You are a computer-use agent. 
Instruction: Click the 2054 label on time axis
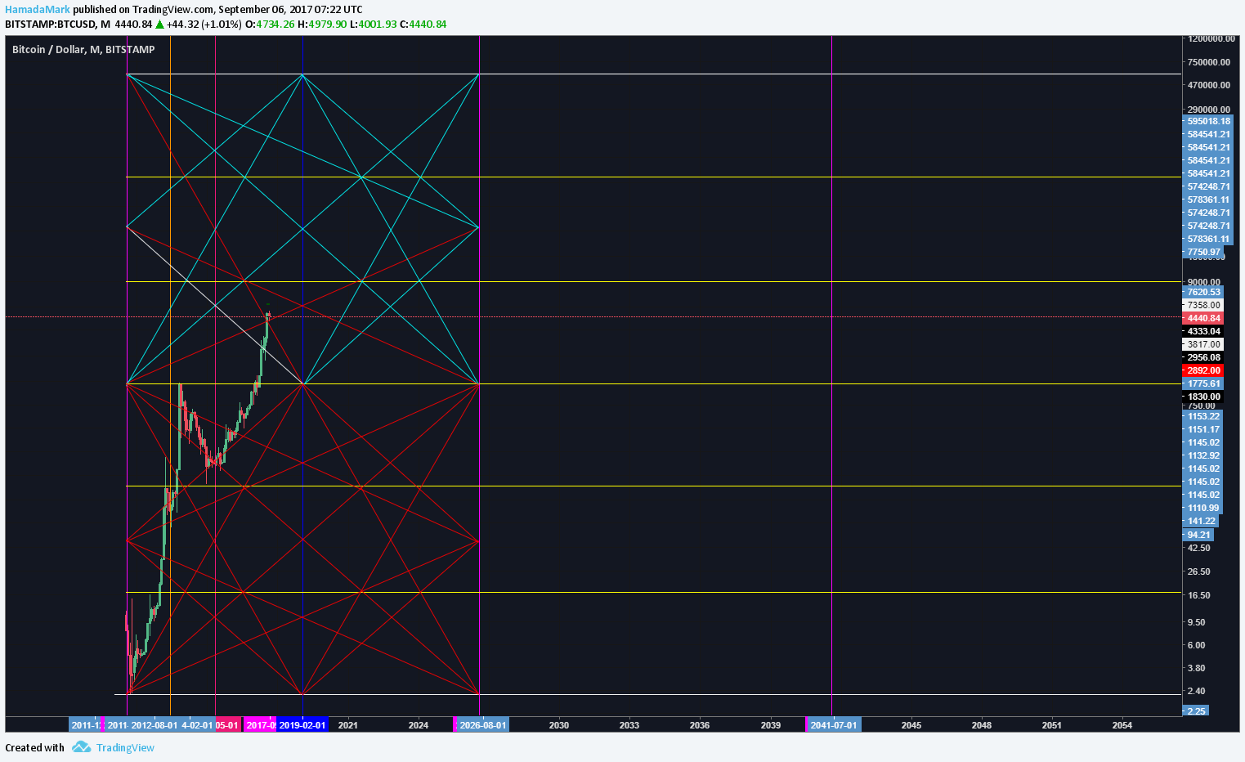coord(1122,725)
